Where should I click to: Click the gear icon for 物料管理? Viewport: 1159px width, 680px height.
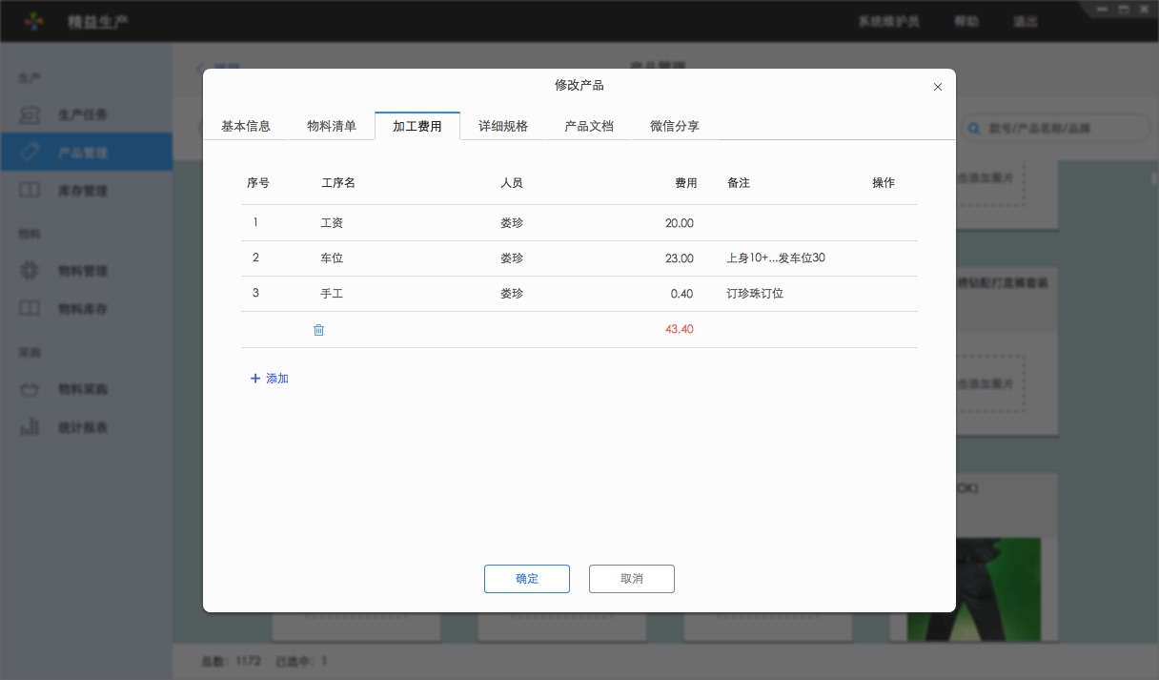(30, 271)
